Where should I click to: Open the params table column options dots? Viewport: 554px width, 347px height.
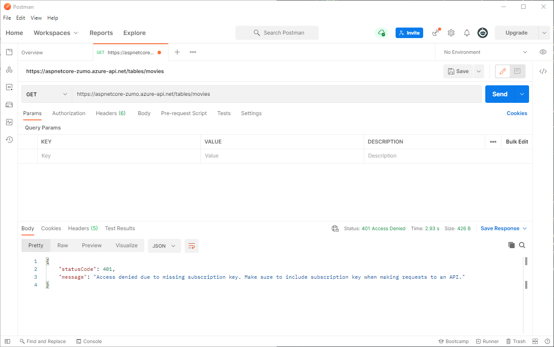(493, 142)
